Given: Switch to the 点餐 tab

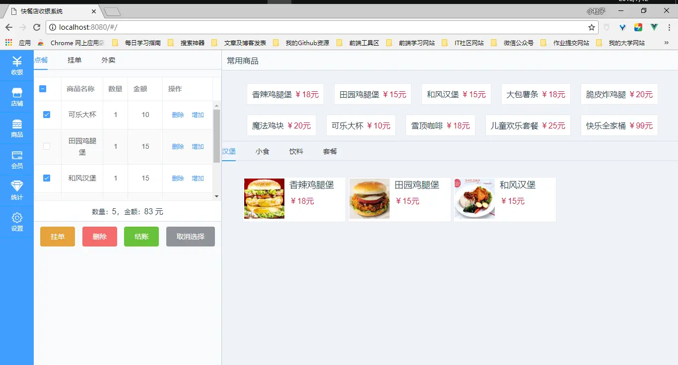Looking at the screenshot, I should [41, 60].
